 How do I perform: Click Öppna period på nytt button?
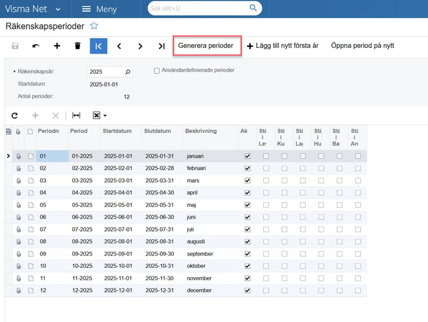[x=362, y=46]
